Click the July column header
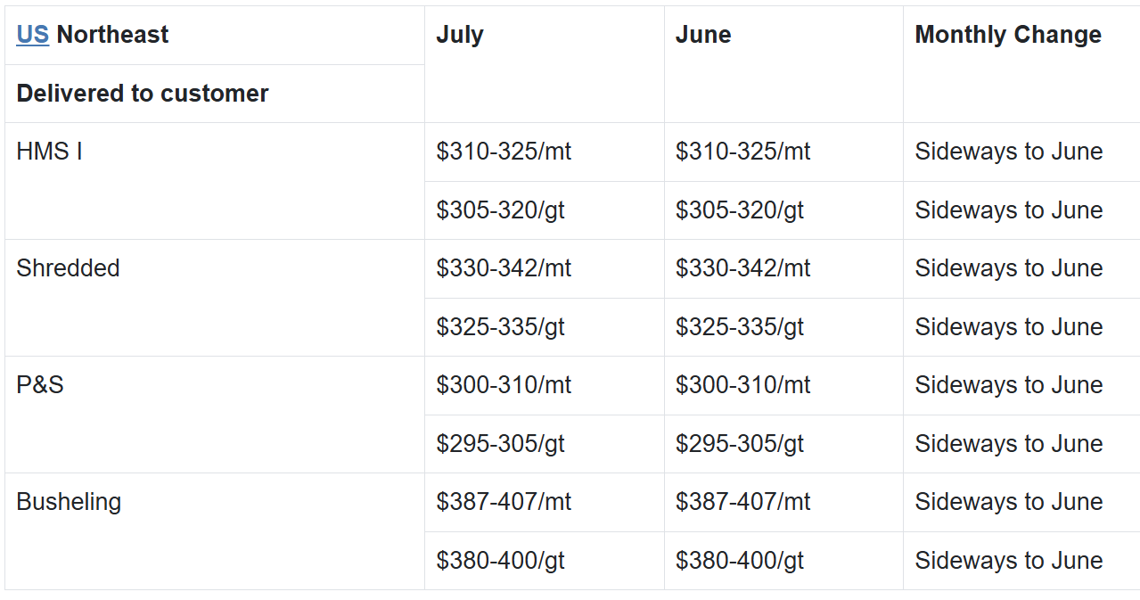 pos(460,35)
